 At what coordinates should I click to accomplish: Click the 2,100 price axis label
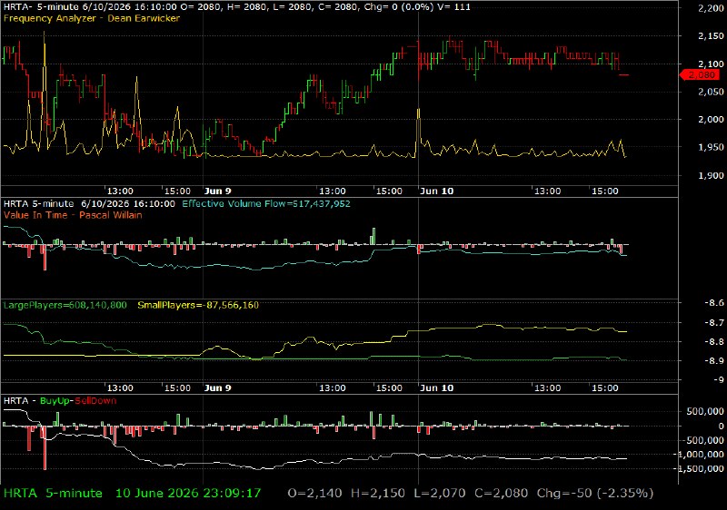pyautogui.click(x=711, y=64)
